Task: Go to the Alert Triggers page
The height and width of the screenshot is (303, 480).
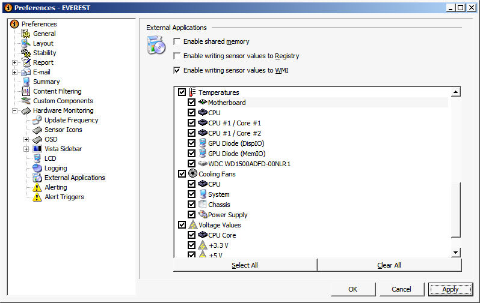Action: [x=64, y=197]
